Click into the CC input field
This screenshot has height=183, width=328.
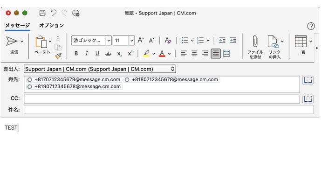click(162, 99)
